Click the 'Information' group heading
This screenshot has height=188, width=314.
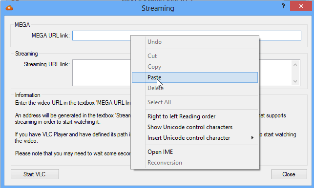(x=28, y=95)
